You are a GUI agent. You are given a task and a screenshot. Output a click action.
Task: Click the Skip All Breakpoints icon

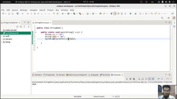[23, 13]
